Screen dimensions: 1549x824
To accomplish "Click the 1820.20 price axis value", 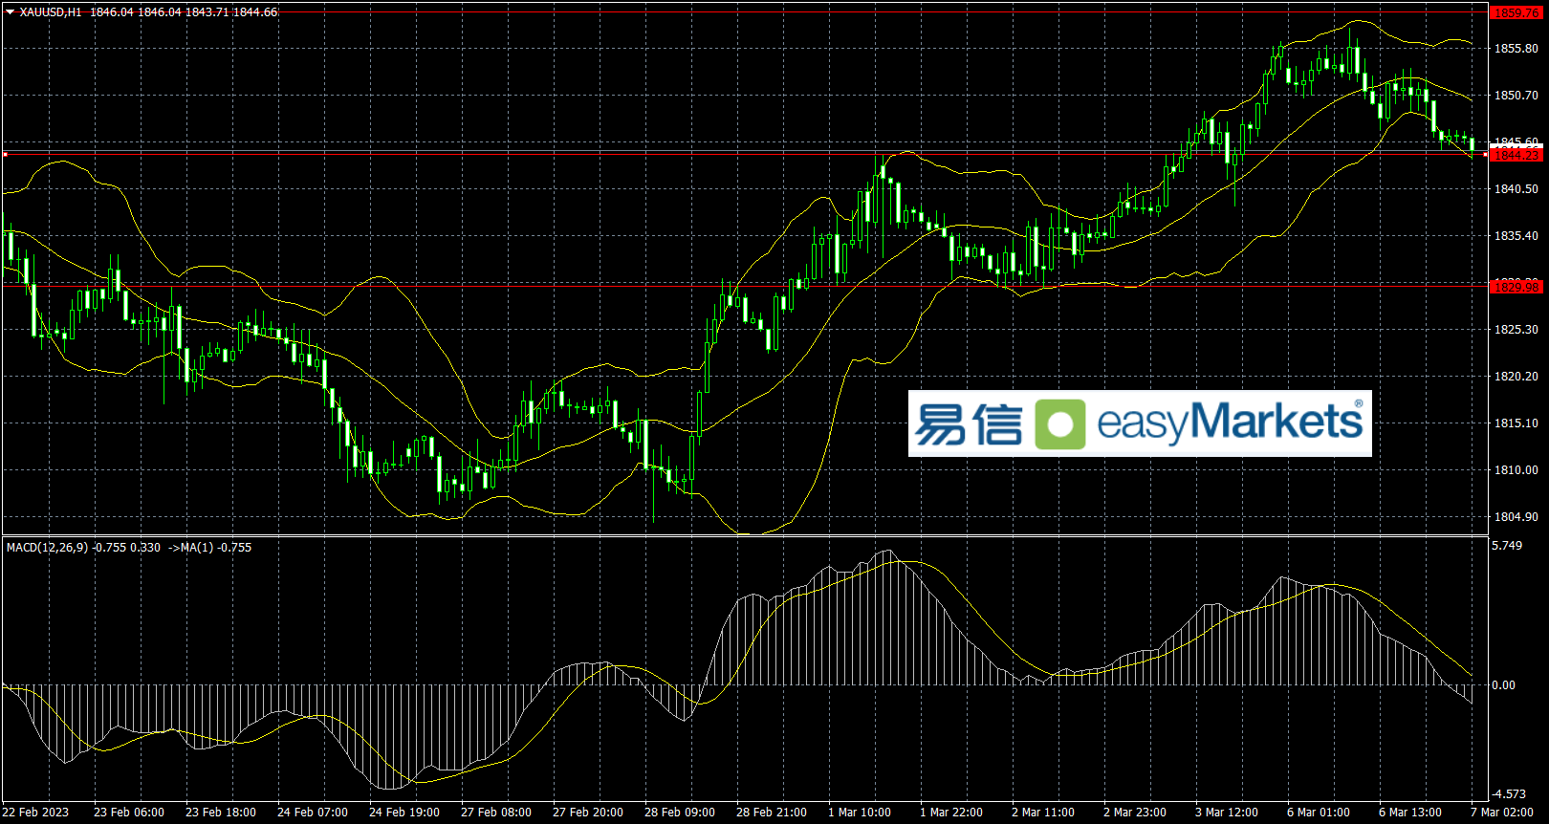I will coord(1516,377).
